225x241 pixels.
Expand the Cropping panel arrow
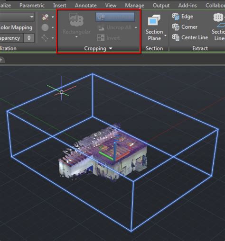[111, 48]
